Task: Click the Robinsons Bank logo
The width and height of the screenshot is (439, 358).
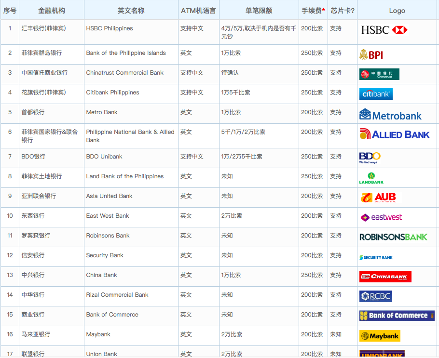Action: (x=393, y=237)
